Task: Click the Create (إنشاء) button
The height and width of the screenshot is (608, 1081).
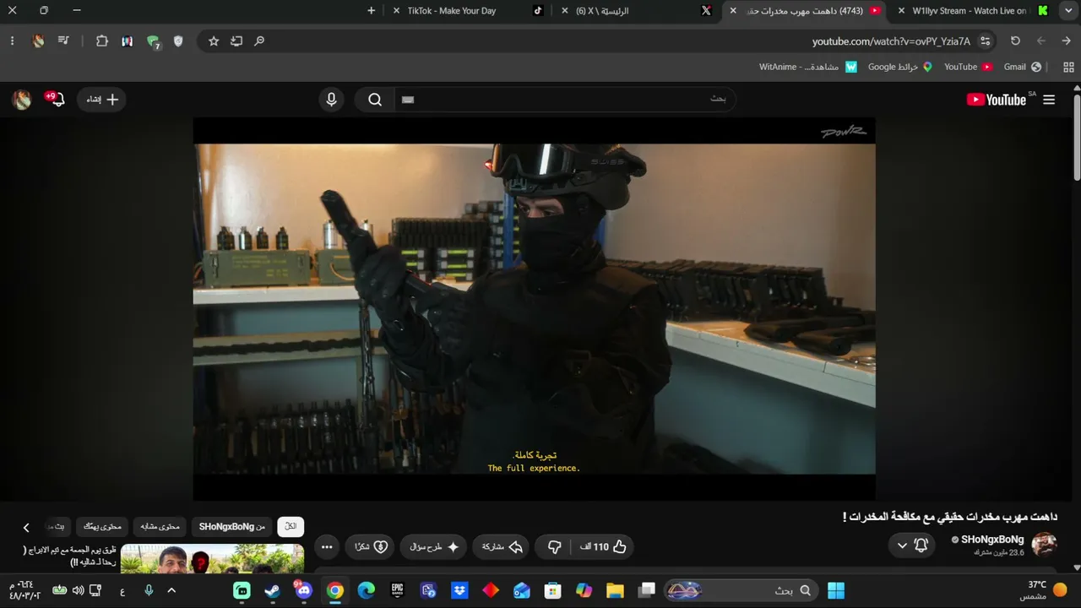Action: (102, 100)
